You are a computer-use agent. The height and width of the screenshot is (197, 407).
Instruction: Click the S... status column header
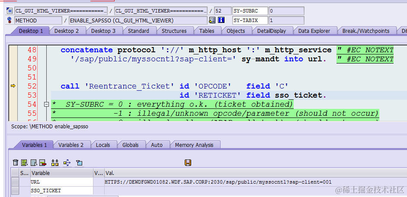click(25, 173)
